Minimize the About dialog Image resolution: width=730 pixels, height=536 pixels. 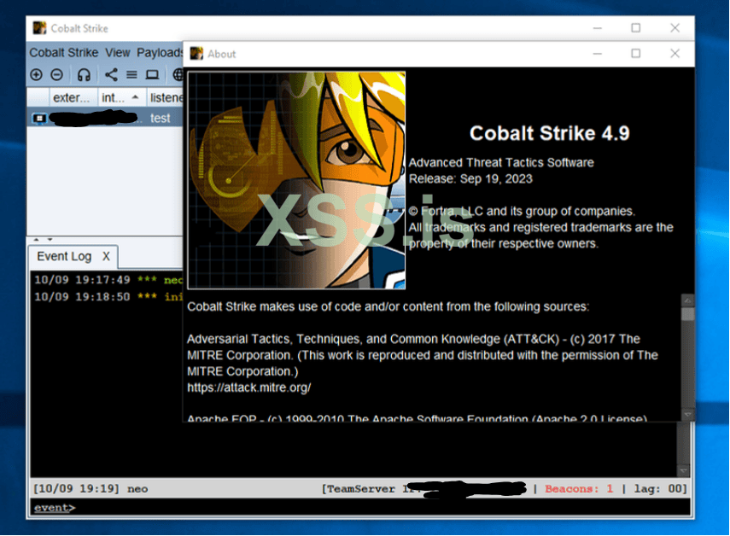click(598, 54)
